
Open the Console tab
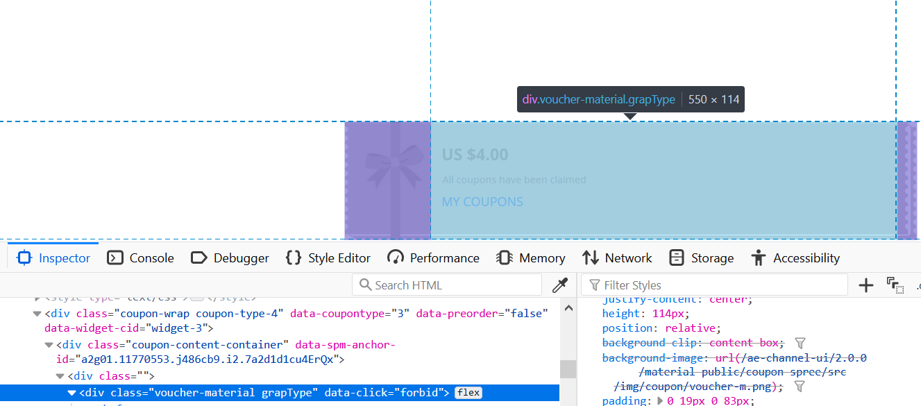click(x=140, y=258)
